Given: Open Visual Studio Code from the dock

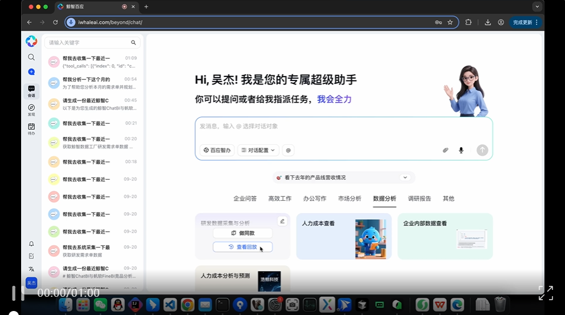Looking at the screenshot, I should tap(170, 305).
